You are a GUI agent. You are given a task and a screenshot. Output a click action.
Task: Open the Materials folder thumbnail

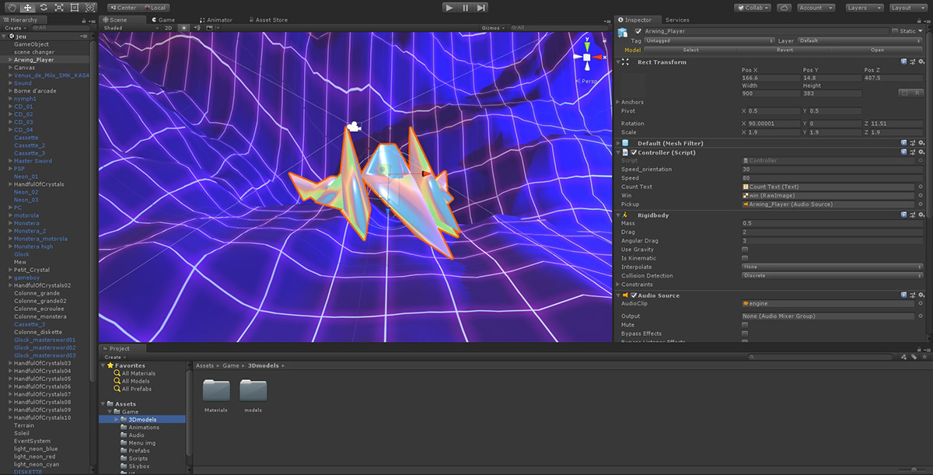click(216, 390)
